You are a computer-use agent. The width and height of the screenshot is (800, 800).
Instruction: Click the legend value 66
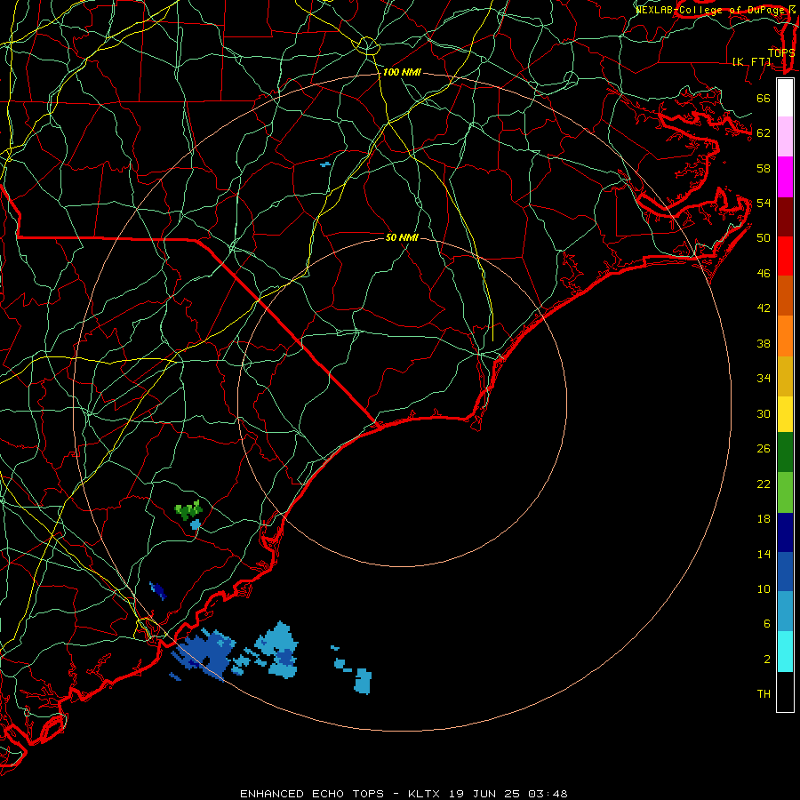[764, 99]
